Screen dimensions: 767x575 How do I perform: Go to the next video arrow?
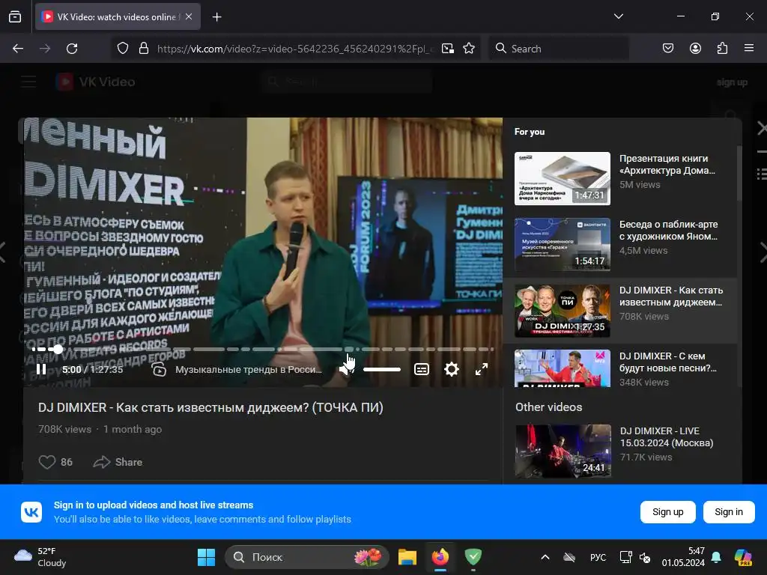pyautogui.click(x=763, y=252)
